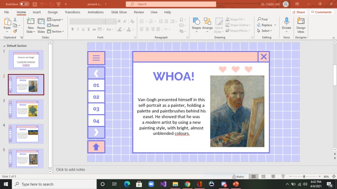Toggle Align Left paragraph

(142, 29)
